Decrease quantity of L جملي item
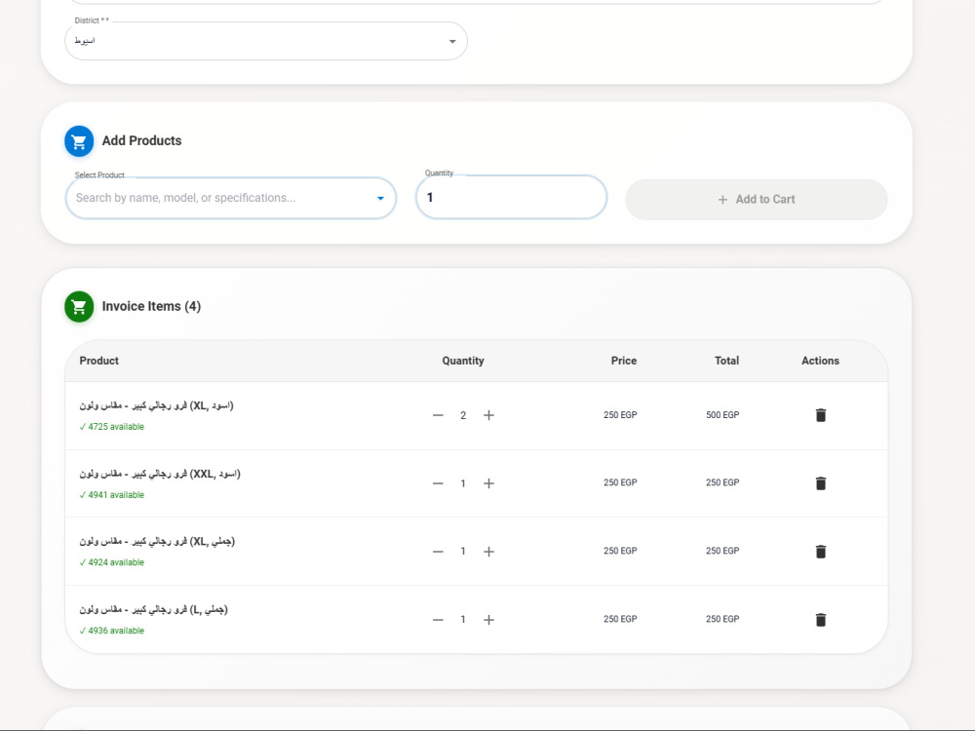The image size is (975, 731). (x=438, y=620)
